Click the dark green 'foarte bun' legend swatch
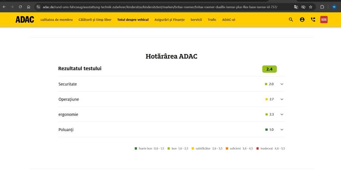 [136, 149]
